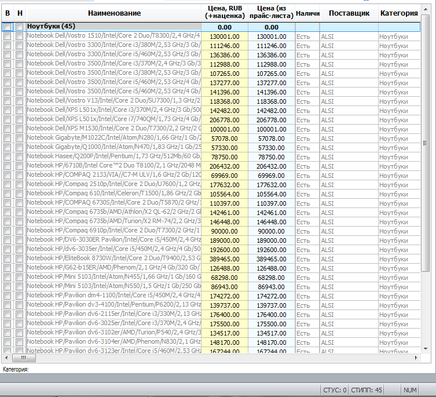Click the vertical scrollbar thumb
This screenshot has height=397, width=436.
pos(426,143)
